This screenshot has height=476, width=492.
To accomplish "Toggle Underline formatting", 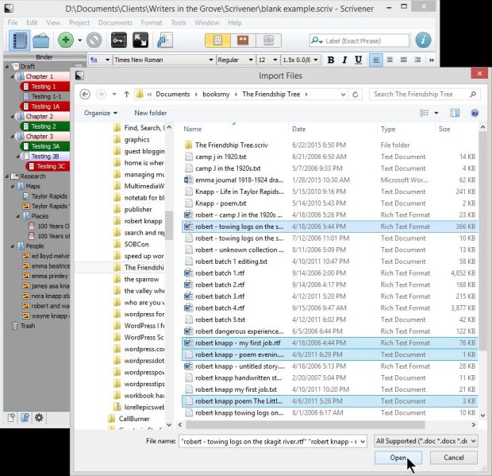I will pyautogui.click(x=359, y=60).
